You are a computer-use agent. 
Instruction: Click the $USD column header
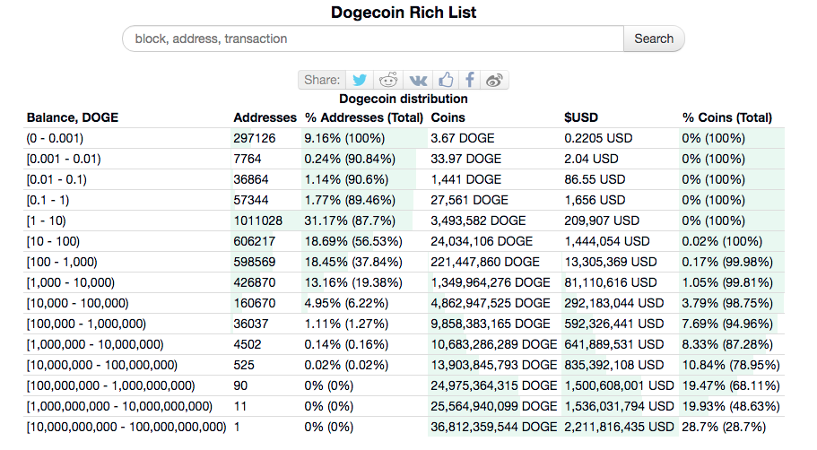click(581, 117)
